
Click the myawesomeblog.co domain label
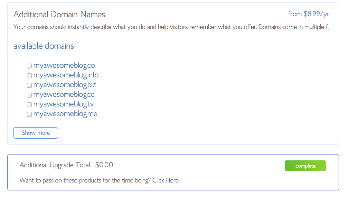pyautogui.click(x=64, y=65)
